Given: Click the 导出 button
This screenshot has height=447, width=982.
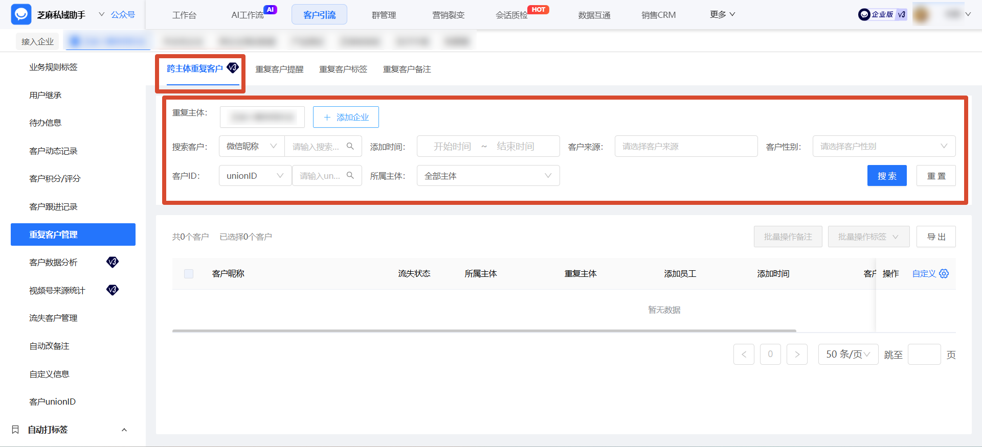Looking at the screenshot, I should coord(936,237).
